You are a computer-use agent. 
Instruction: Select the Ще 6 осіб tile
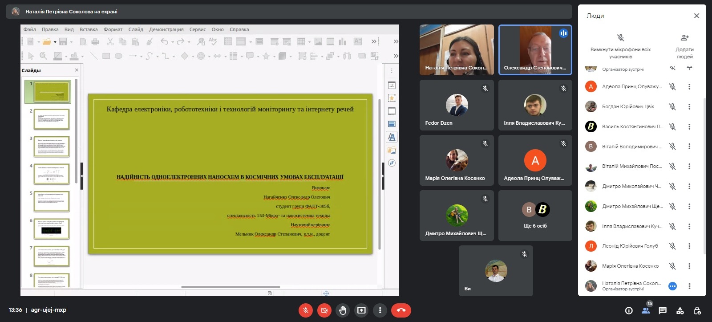click(x=535, y=216)
